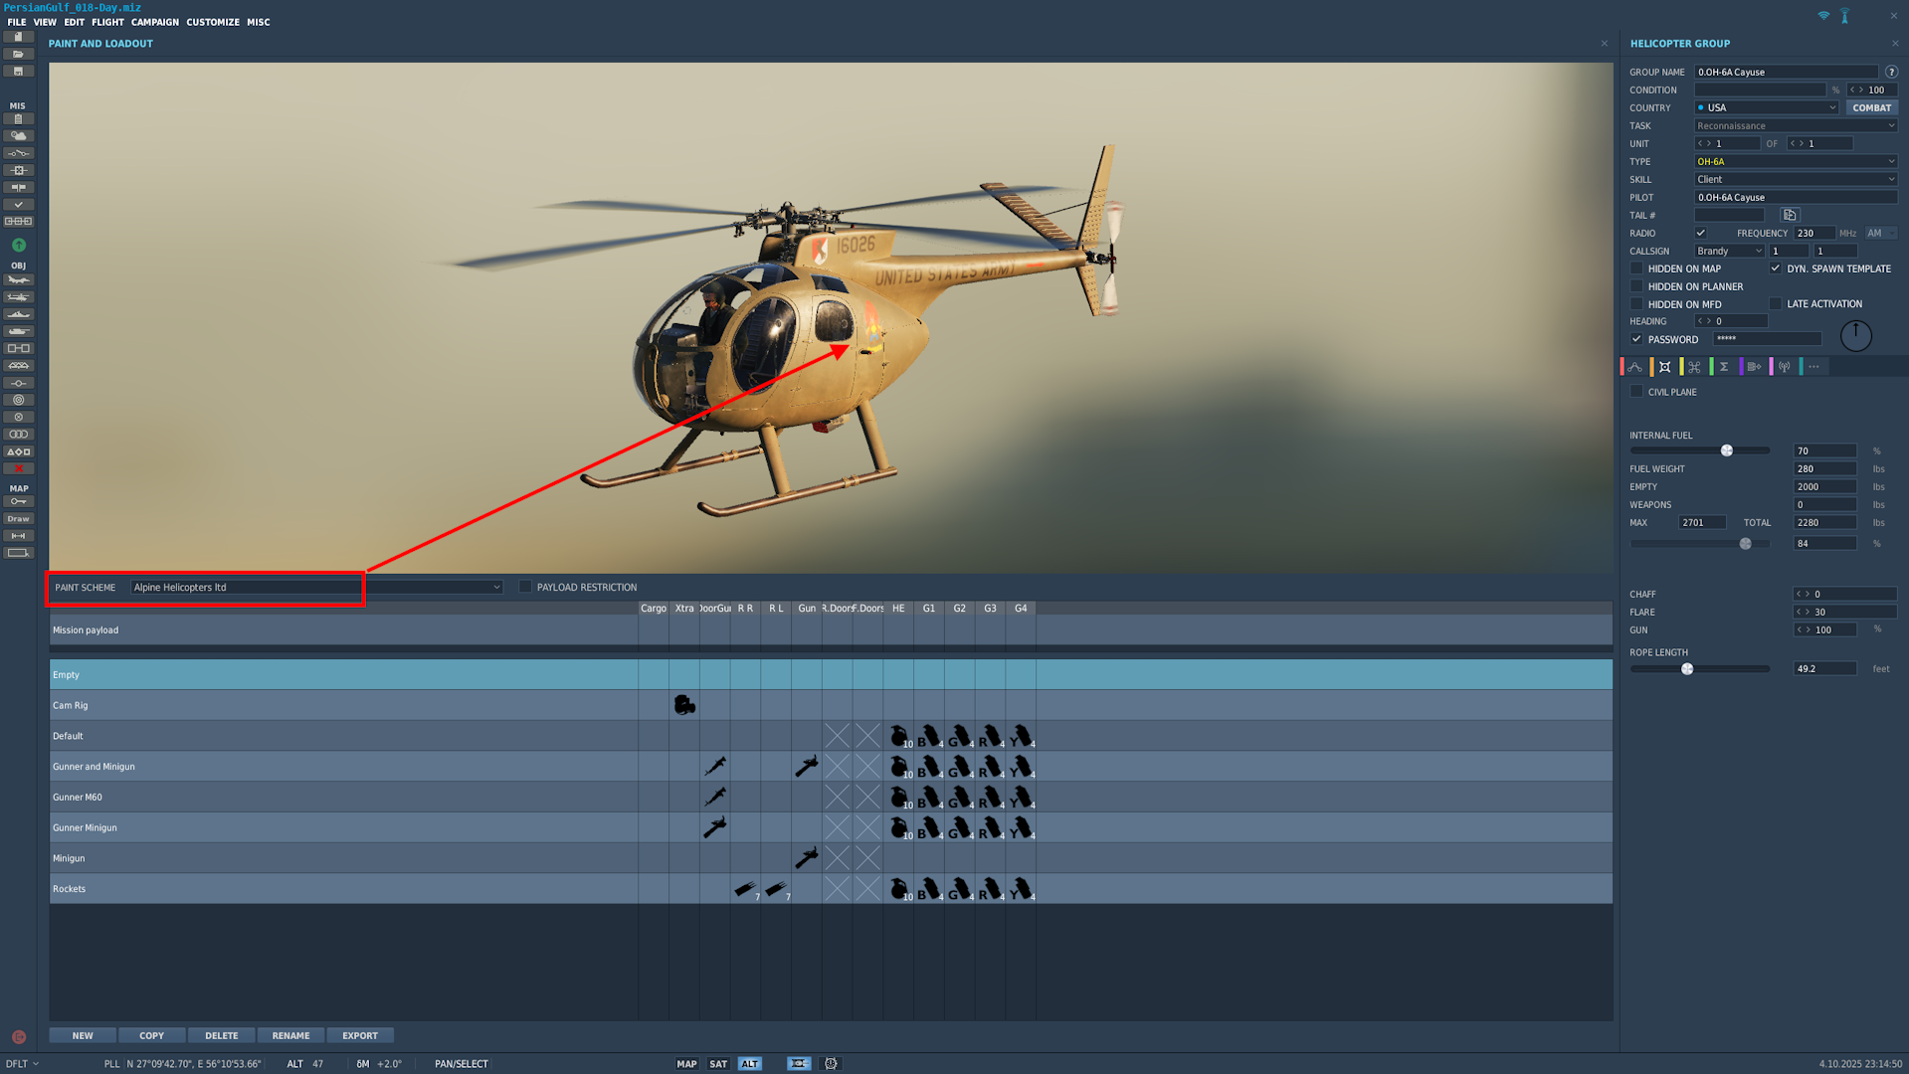Screen dimensions: 1909x1074
Task: Click the group name help question icon
Action: tap(1891, 72)
